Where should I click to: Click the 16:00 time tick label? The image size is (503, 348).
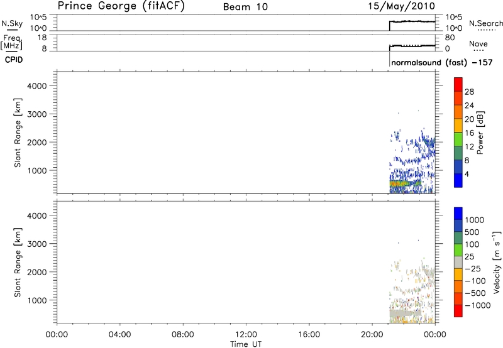click(x=309, y=335)
